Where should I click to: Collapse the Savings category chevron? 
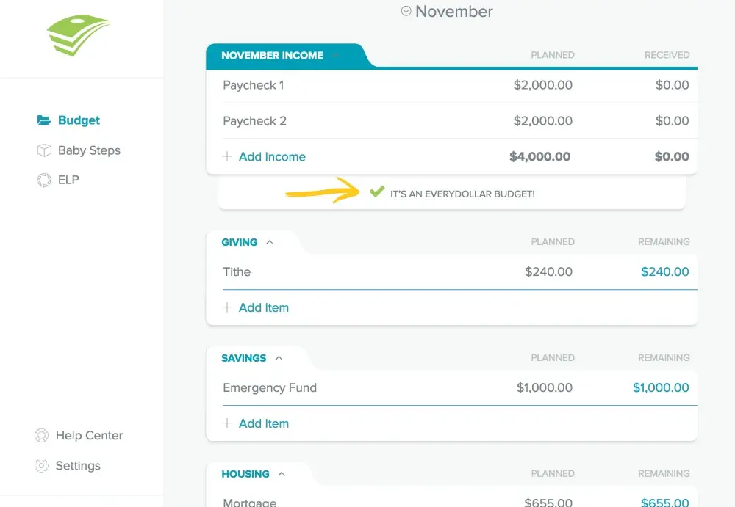(279, 358)
